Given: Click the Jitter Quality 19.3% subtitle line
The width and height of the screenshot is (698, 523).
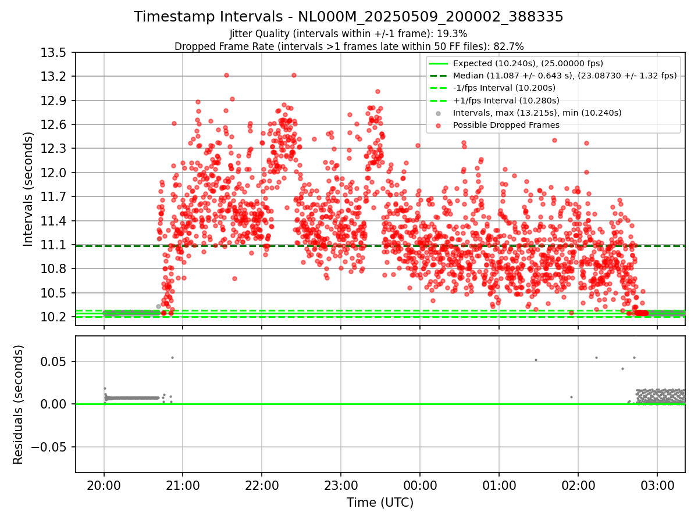Looking at the screenshot, I should [348, 34].
